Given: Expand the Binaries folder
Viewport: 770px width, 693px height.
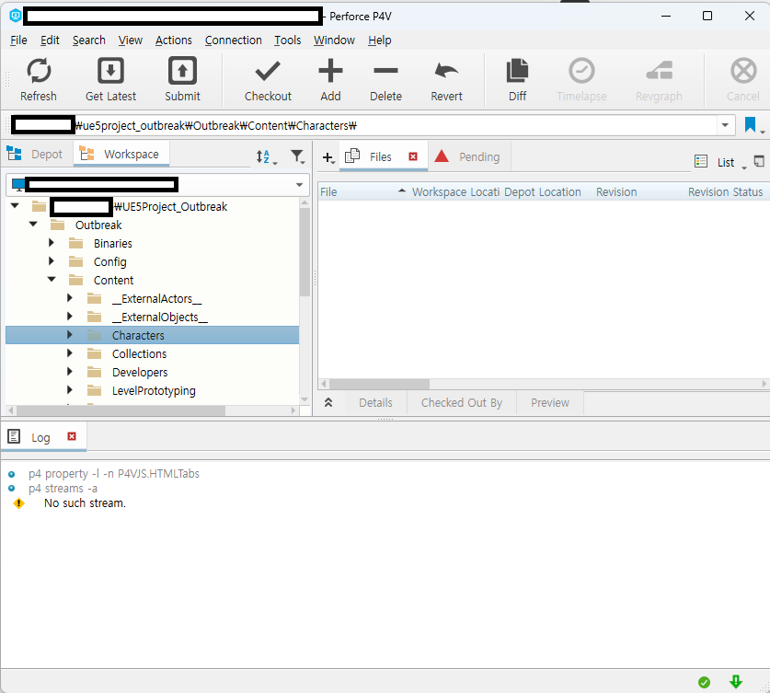Looking at the screenshot, I should click(x=52, y=243).
